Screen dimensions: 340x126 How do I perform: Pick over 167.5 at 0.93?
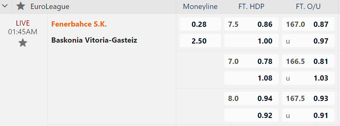point(308,99)
